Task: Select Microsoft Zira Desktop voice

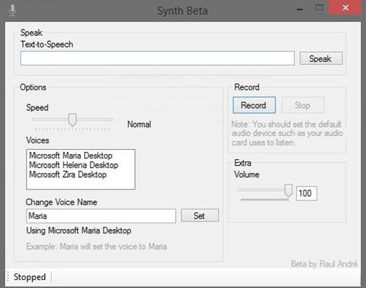Action: [x=68, y=174]
